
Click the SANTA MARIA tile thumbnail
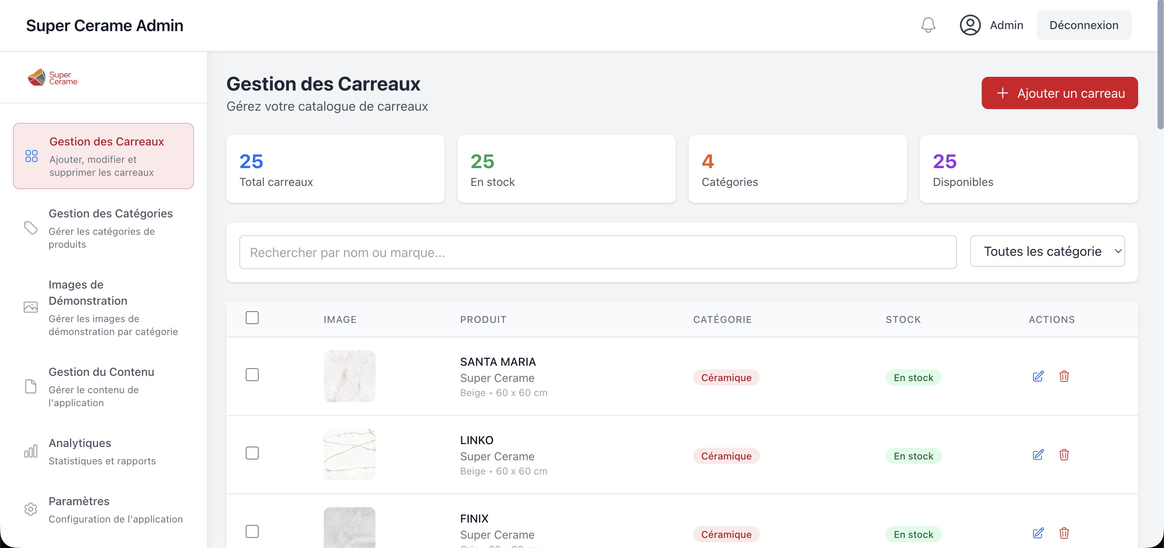[349, 376]
